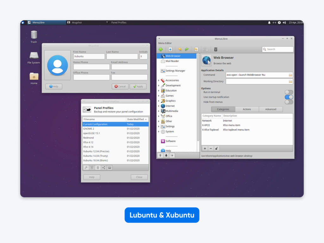The width and height of the screenshot is (324, 243).
Task: Save the launcher with the save icon
Action: click(x=170, y=49)
